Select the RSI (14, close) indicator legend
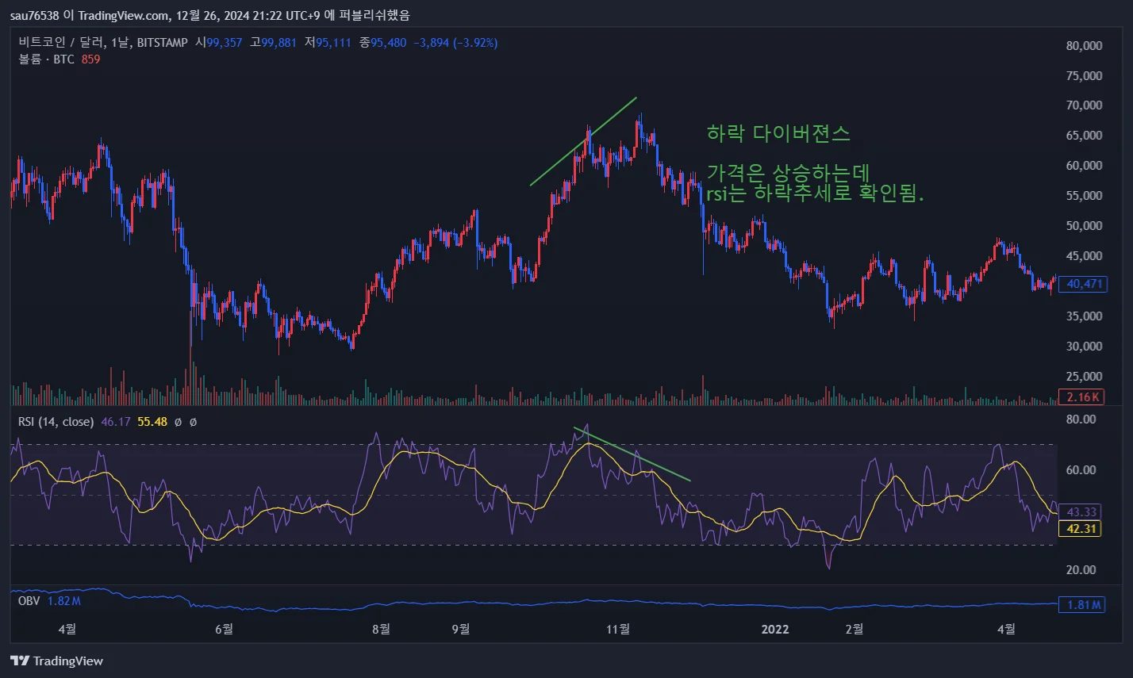The image size is (1133, 678). (x=56, y=422)
